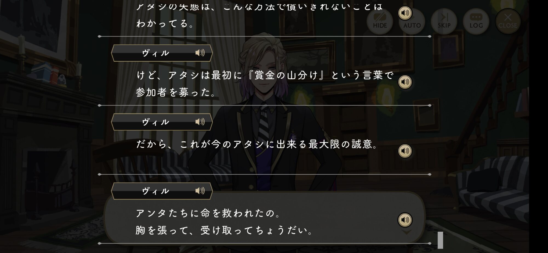Click the '参加者を募った' dialogue text
This screenshot has width=548, height=253.
pyautogui.click(x=176, y=92)
